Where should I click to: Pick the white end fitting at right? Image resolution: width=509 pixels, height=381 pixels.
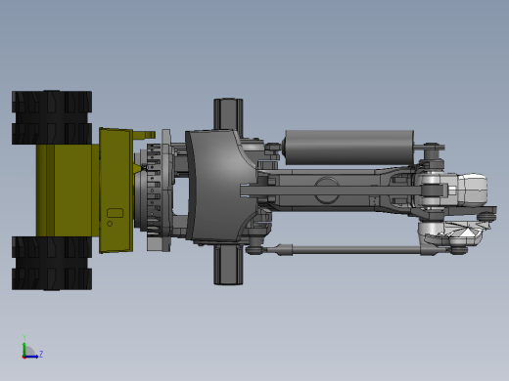(x=472, y=190)
